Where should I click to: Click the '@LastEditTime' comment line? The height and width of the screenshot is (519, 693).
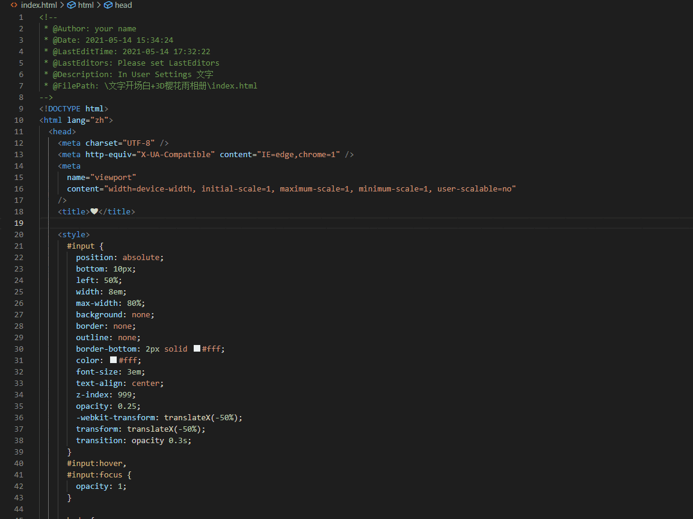131,52
